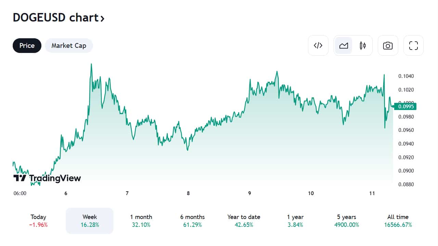Image resolution: width=438 pixels, height=246 pixels.
Task: Switch to area chart view
Action: (x=344, y=45)
